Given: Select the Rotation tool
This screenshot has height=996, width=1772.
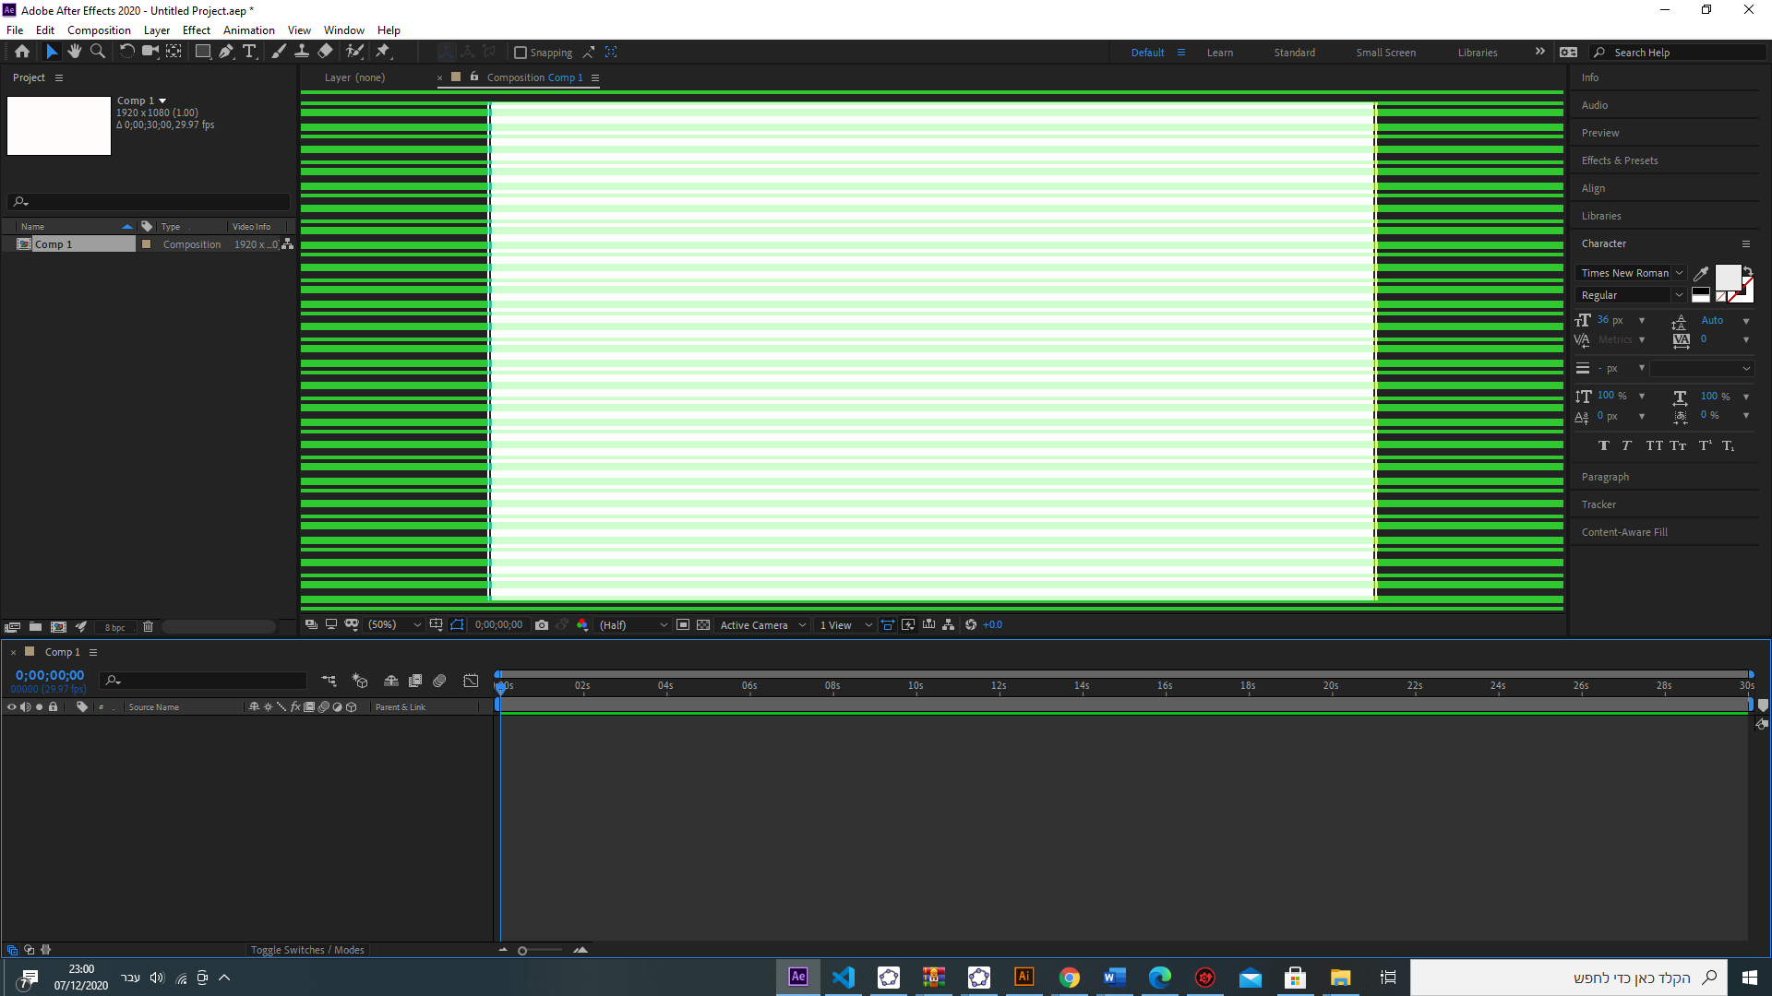Looking at the screenshot, I should click(126, 52).
